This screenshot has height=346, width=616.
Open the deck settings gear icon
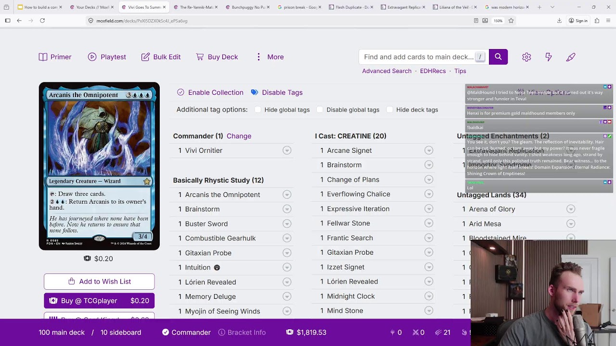[x=526, y=57]
